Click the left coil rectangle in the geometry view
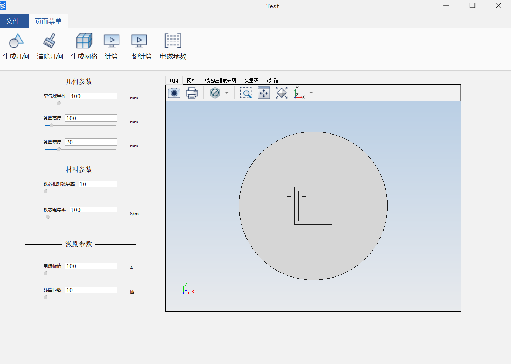The image size is (511, 364). [x=289, y=206]
